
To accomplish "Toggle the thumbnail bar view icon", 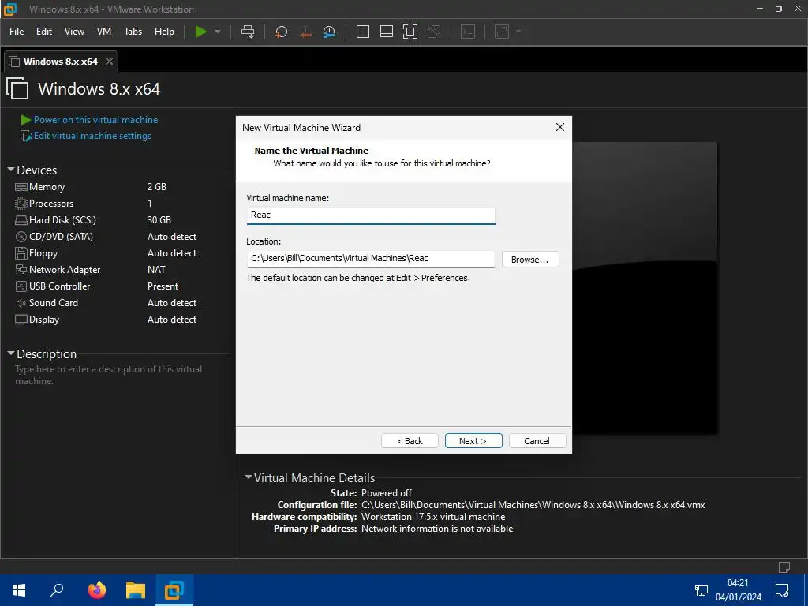I will pos(387,32).
